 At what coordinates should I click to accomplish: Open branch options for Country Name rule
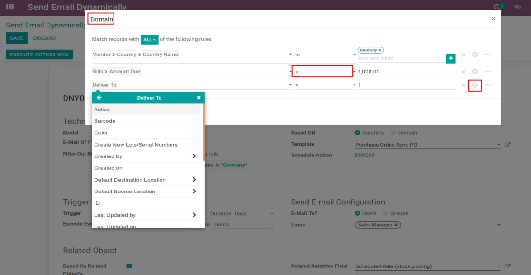487,55
